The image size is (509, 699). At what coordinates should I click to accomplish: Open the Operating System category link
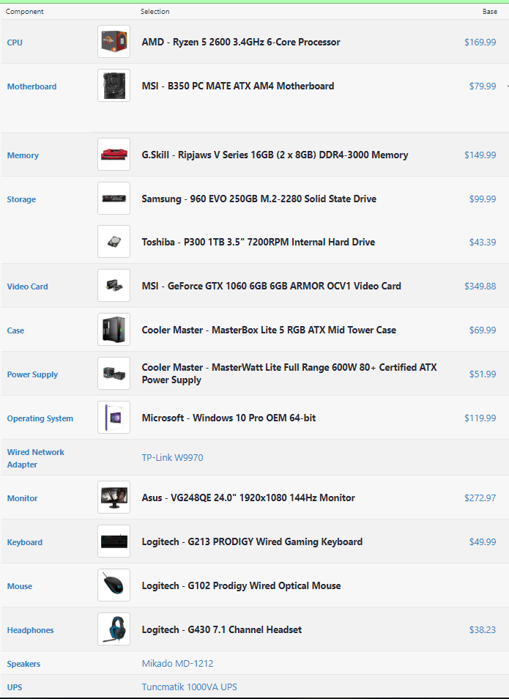click(x=40, y=418)
